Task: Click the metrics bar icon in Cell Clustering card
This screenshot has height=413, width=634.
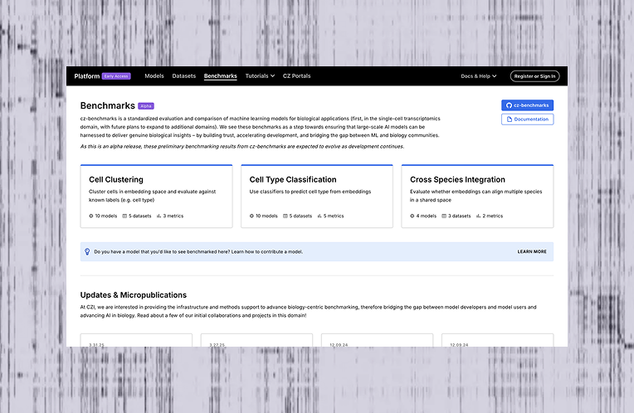Action: point(158,216)
